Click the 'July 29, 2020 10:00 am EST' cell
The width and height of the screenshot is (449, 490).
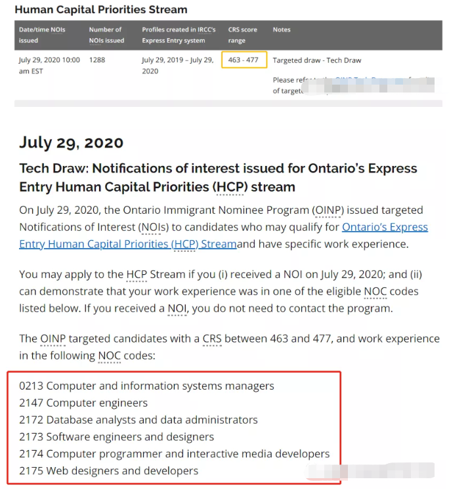[x=49, y=66]
